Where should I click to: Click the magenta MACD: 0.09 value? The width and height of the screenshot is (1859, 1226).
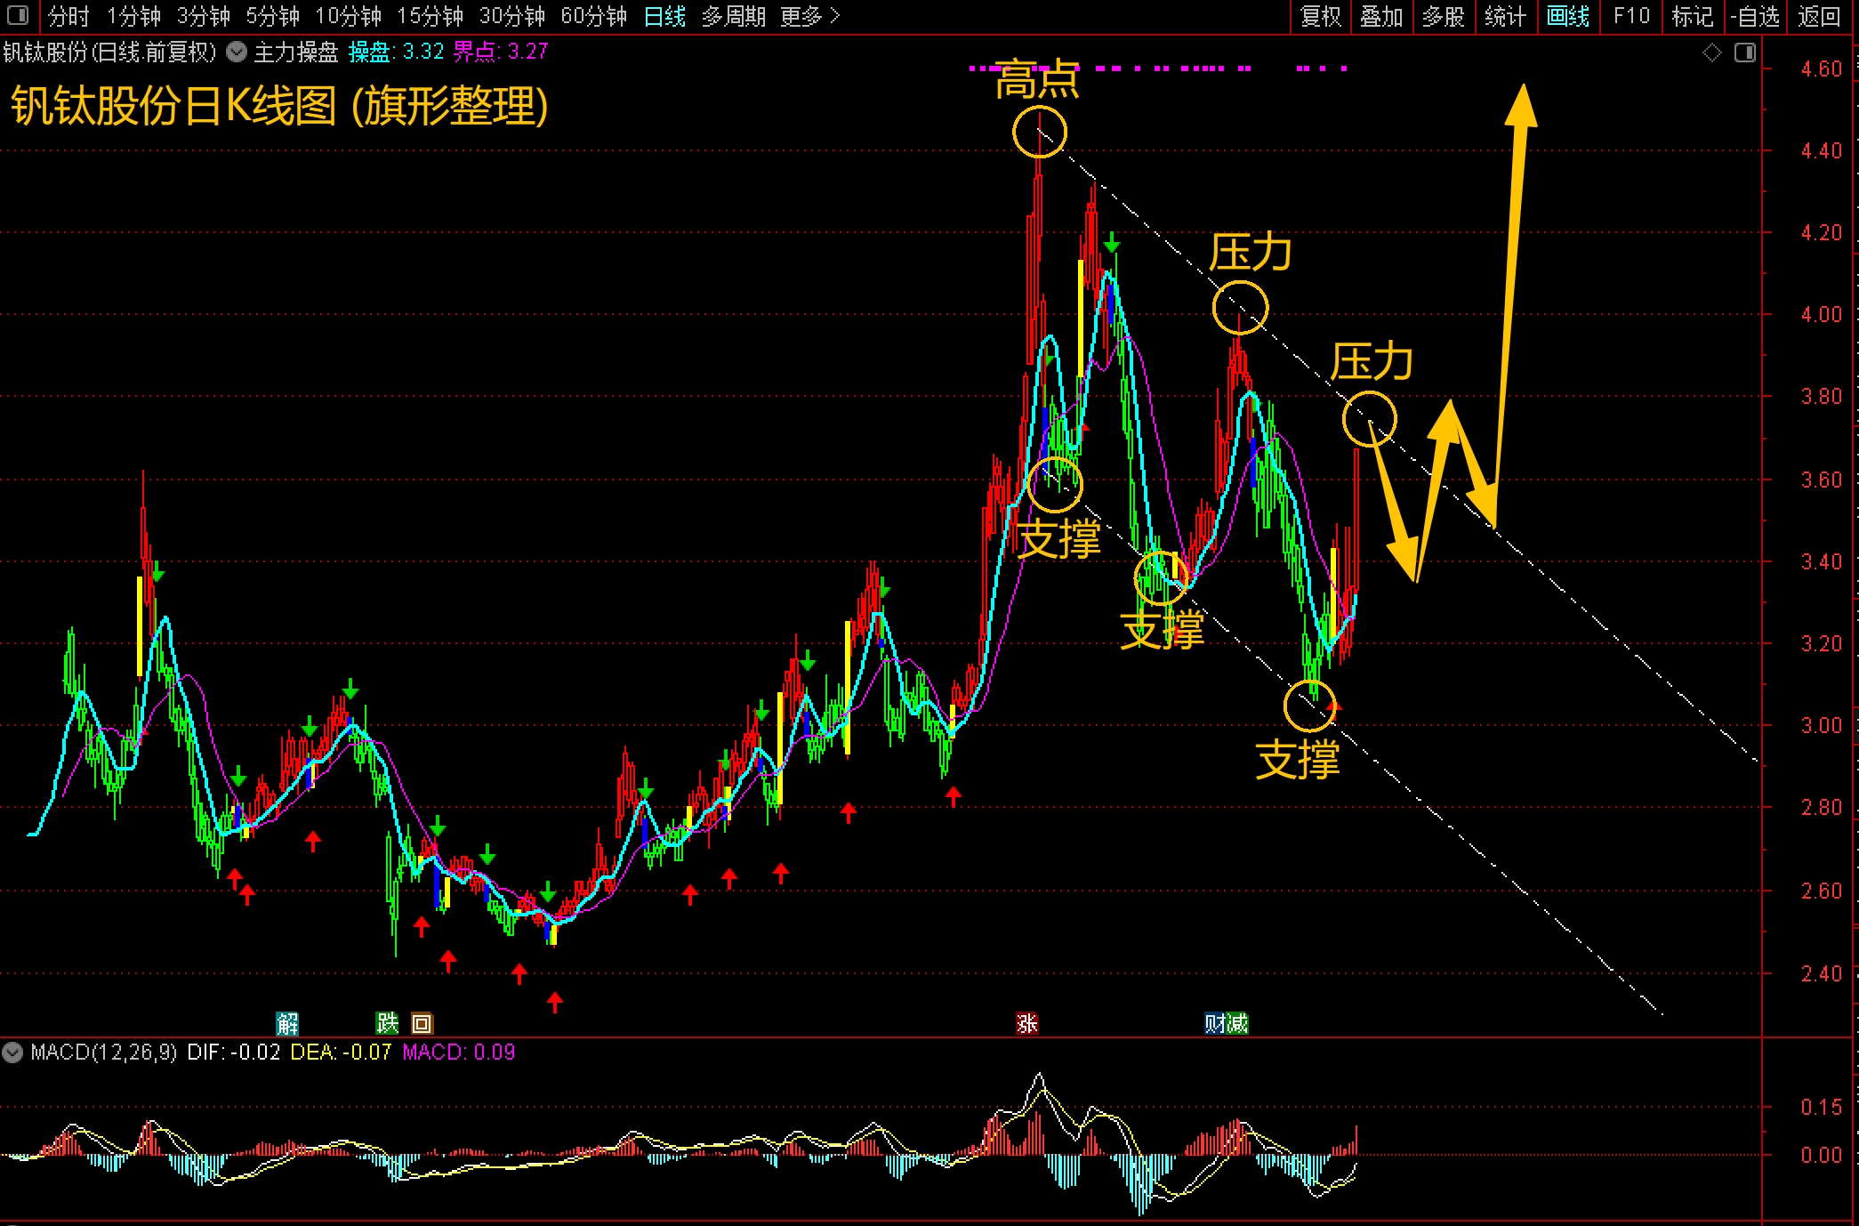click(459, 1053)
